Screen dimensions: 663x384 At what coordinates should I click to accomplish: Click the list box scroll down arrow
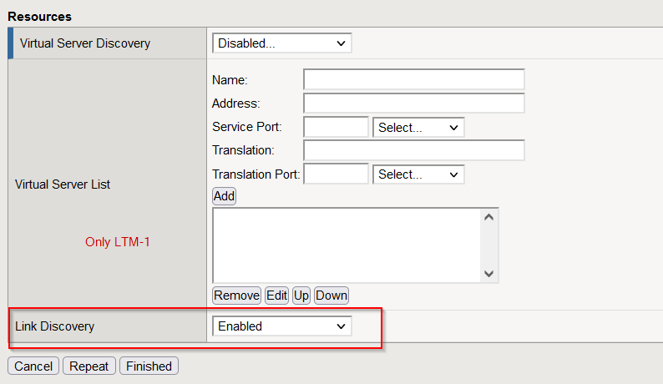coord(488,274)
